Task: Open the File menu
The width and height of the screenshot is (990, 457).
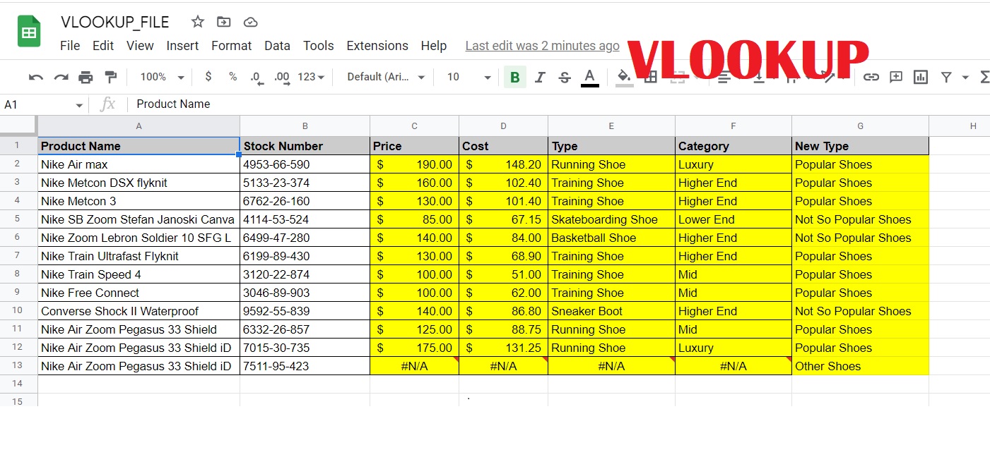Action: (70, 46)
